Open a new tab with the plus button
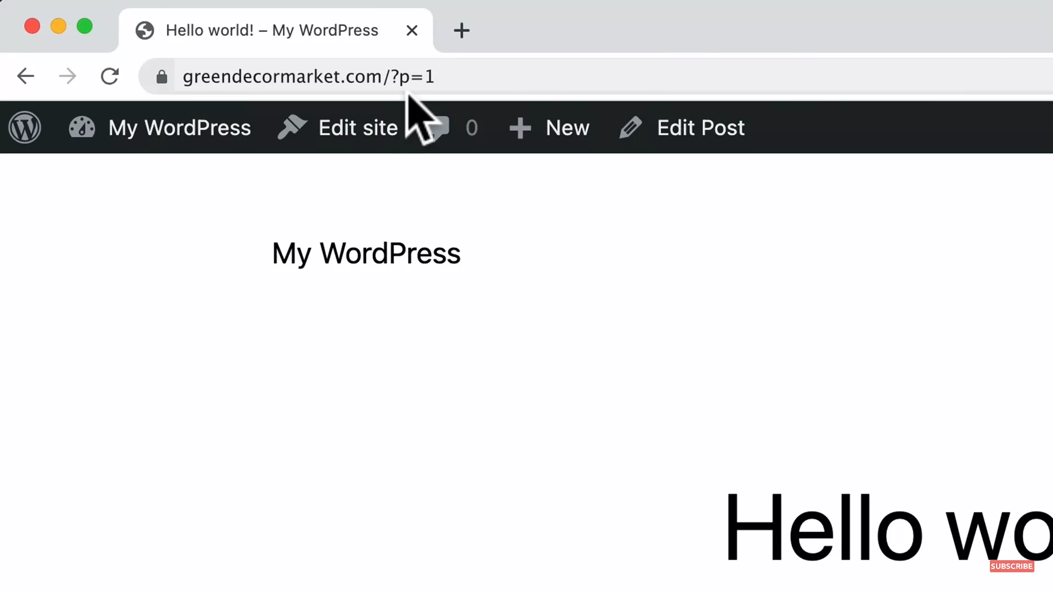Image resolution: width=1053 pixels, height=592 pixels. [x=461, y=30]
